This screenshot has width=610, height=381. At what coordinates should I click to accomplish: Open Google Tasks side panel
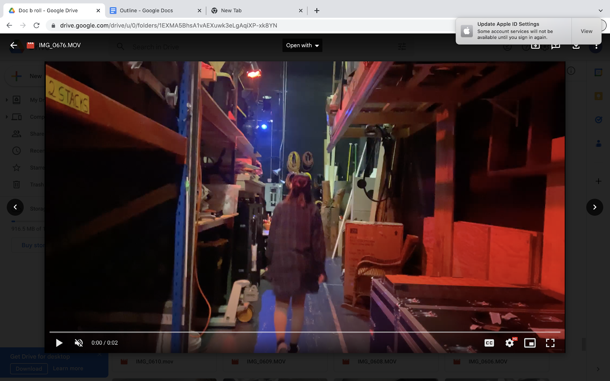point(599,120)
